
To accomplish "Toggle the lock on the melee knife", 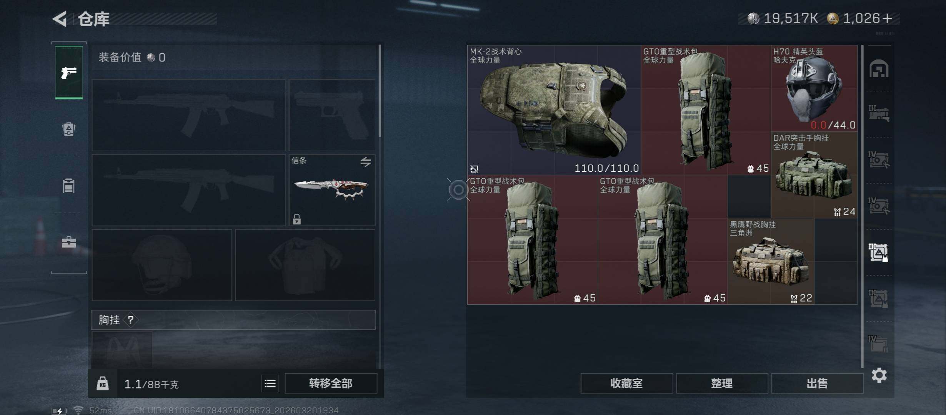I will [296, 219].
